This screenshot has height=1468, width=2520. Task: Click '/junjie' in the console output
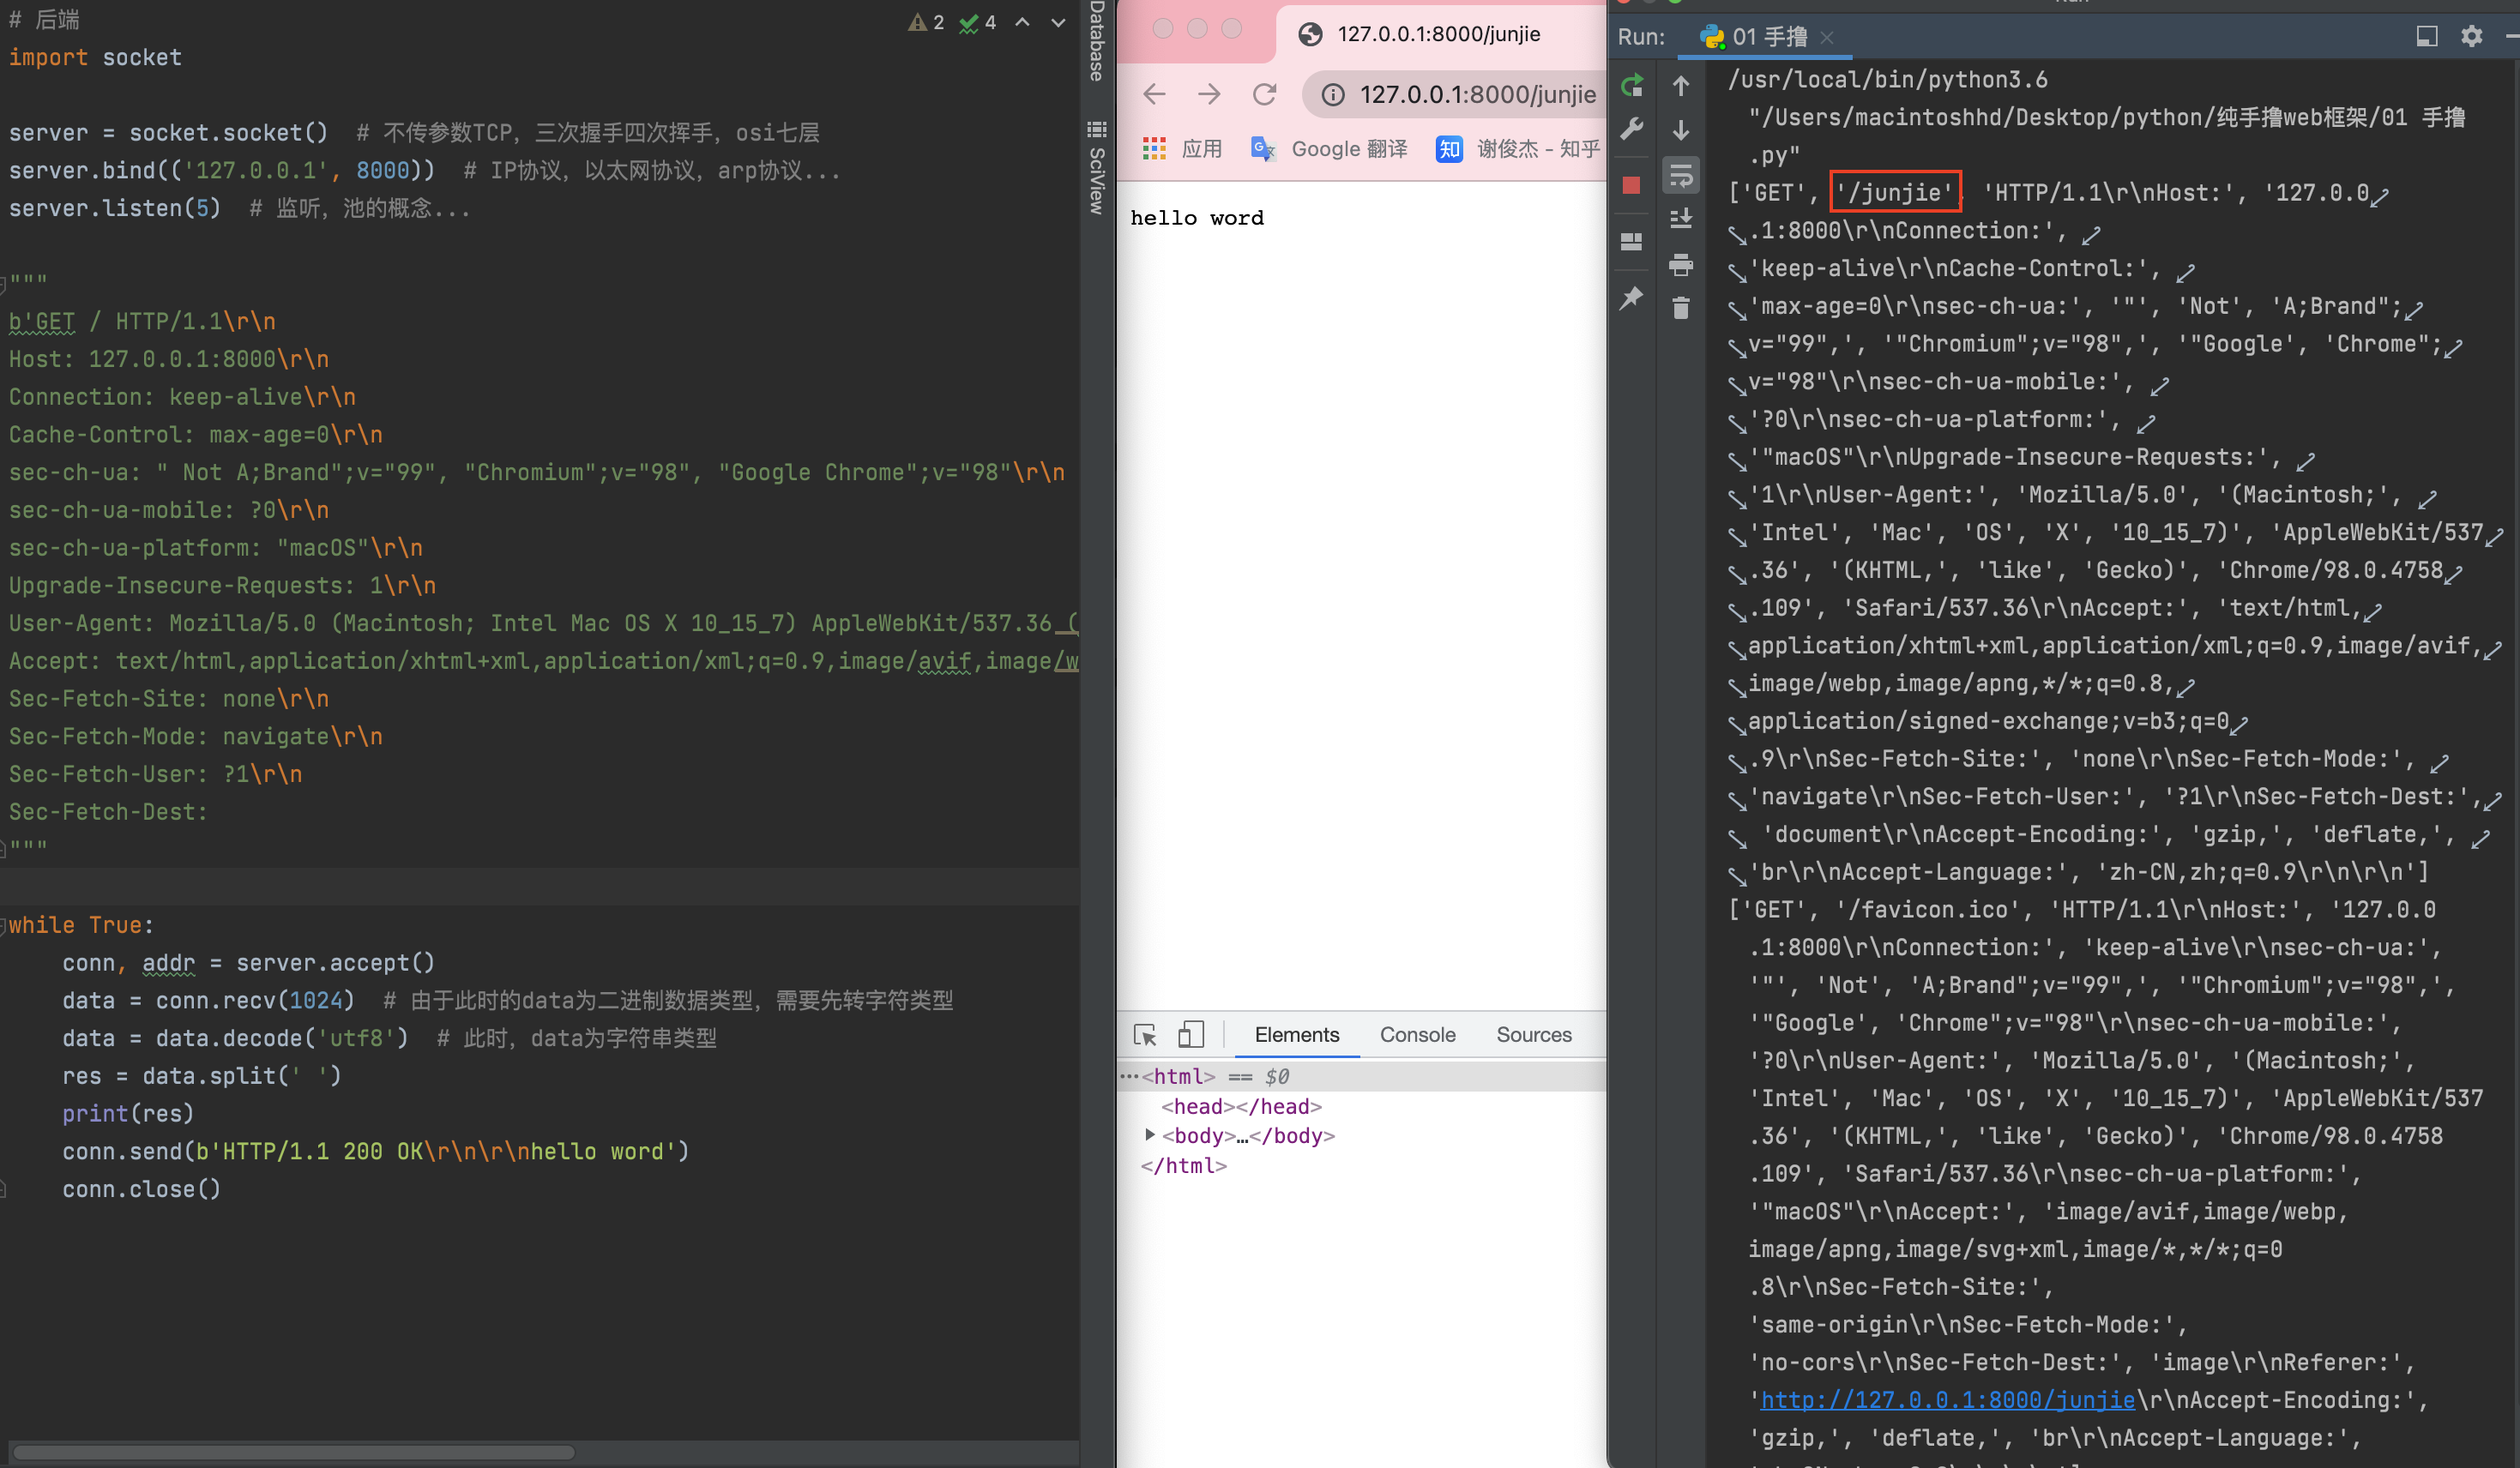(x=1894, y=192)
